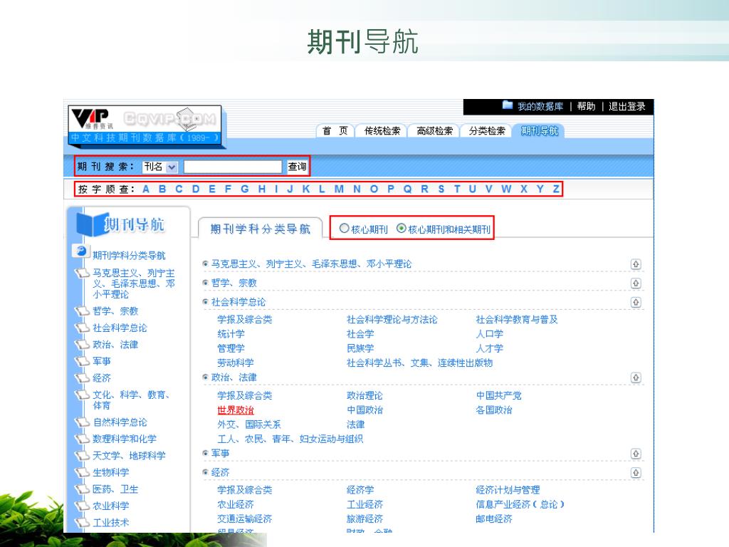The image size is (729, 547).
Task: Click the 查询 search button
Action: pyautogui.click(x=297, y=167)
